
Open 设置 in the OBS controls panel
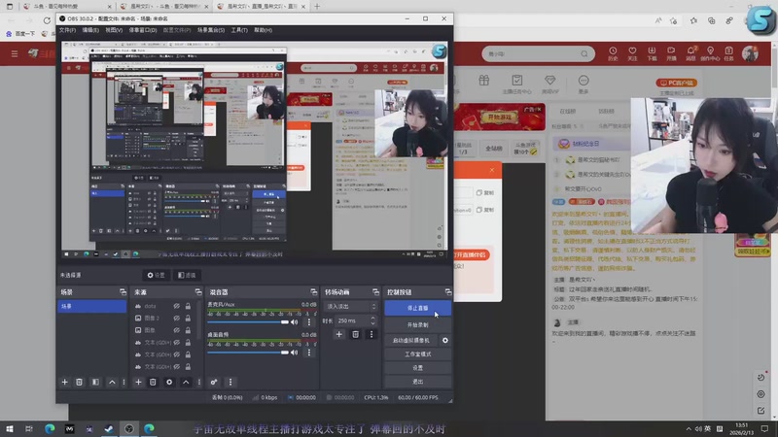coord(418,368)
